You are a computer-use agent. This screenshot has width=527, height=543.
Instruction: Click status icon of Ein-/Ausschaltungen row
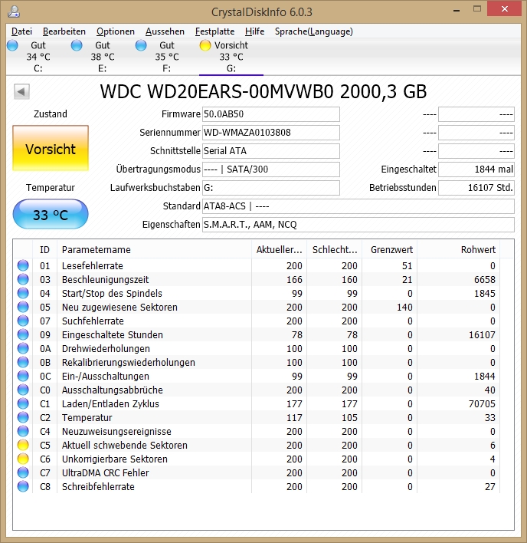click(23, 376)
